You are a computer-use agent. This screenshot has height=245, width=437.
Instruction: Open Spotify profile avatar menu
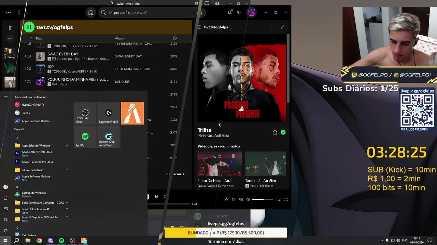click(x=252, y=13)
